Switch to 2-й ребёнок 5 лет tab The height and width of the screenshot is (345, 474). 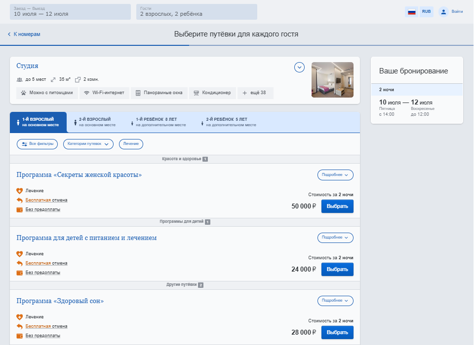tap(229, 122)
